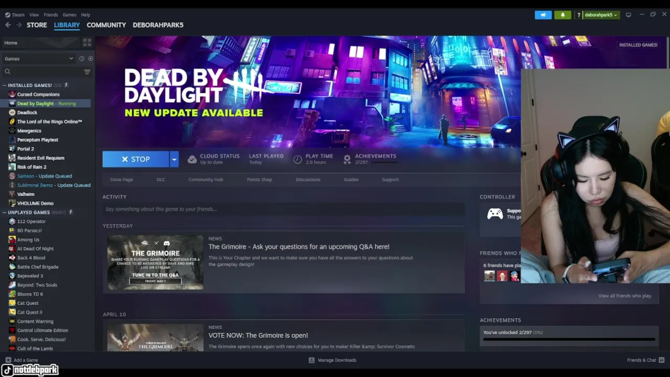Switch library to grid collections view icon

pyautogui.click(x=87, y=42)
